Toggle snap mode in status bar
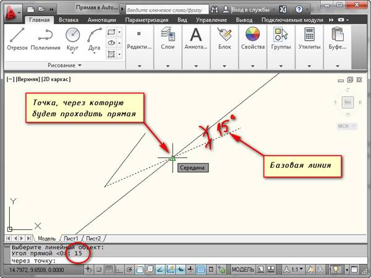The width and height of the screenshot is (371, 278). point(99,269)
